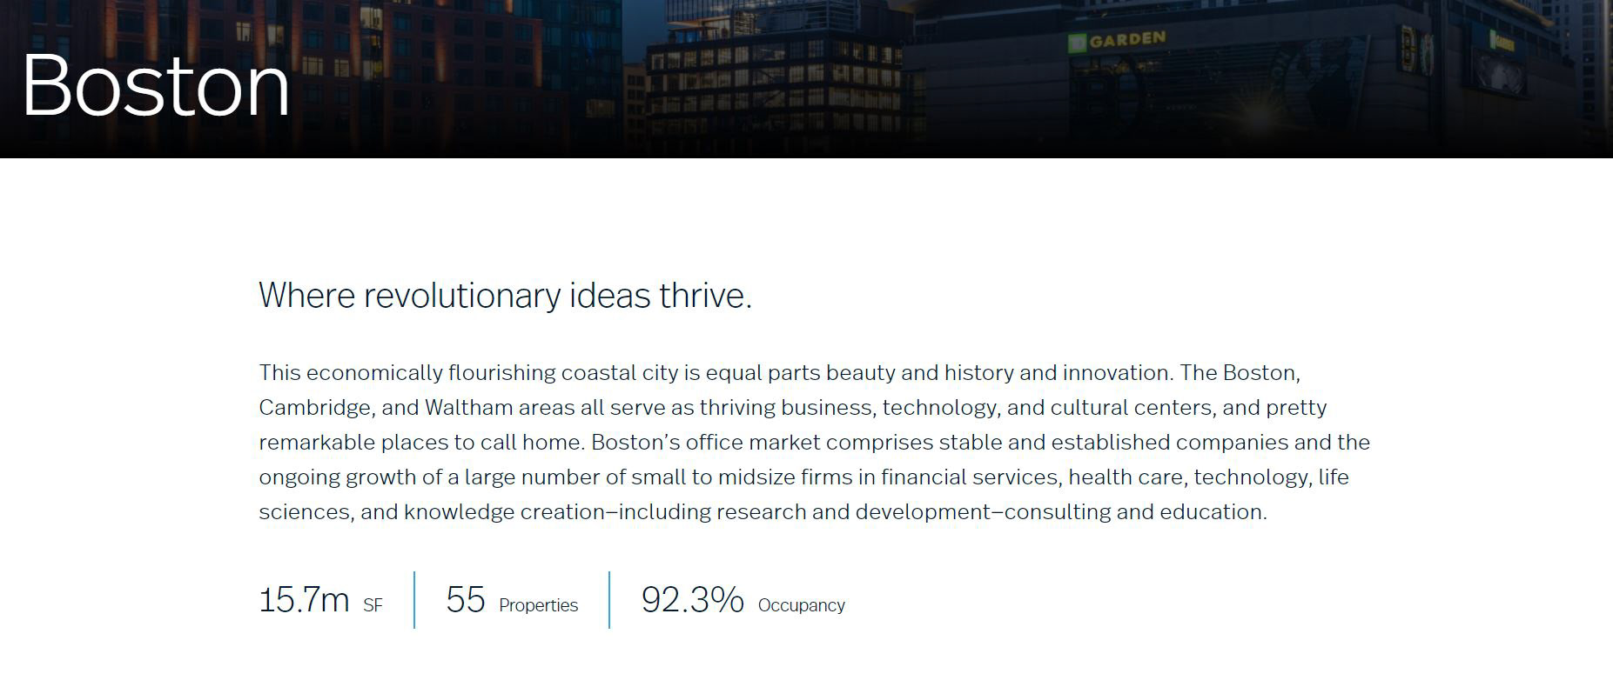Click the Occupancy label
This screenshot has height=687, width=1613.
802,605
